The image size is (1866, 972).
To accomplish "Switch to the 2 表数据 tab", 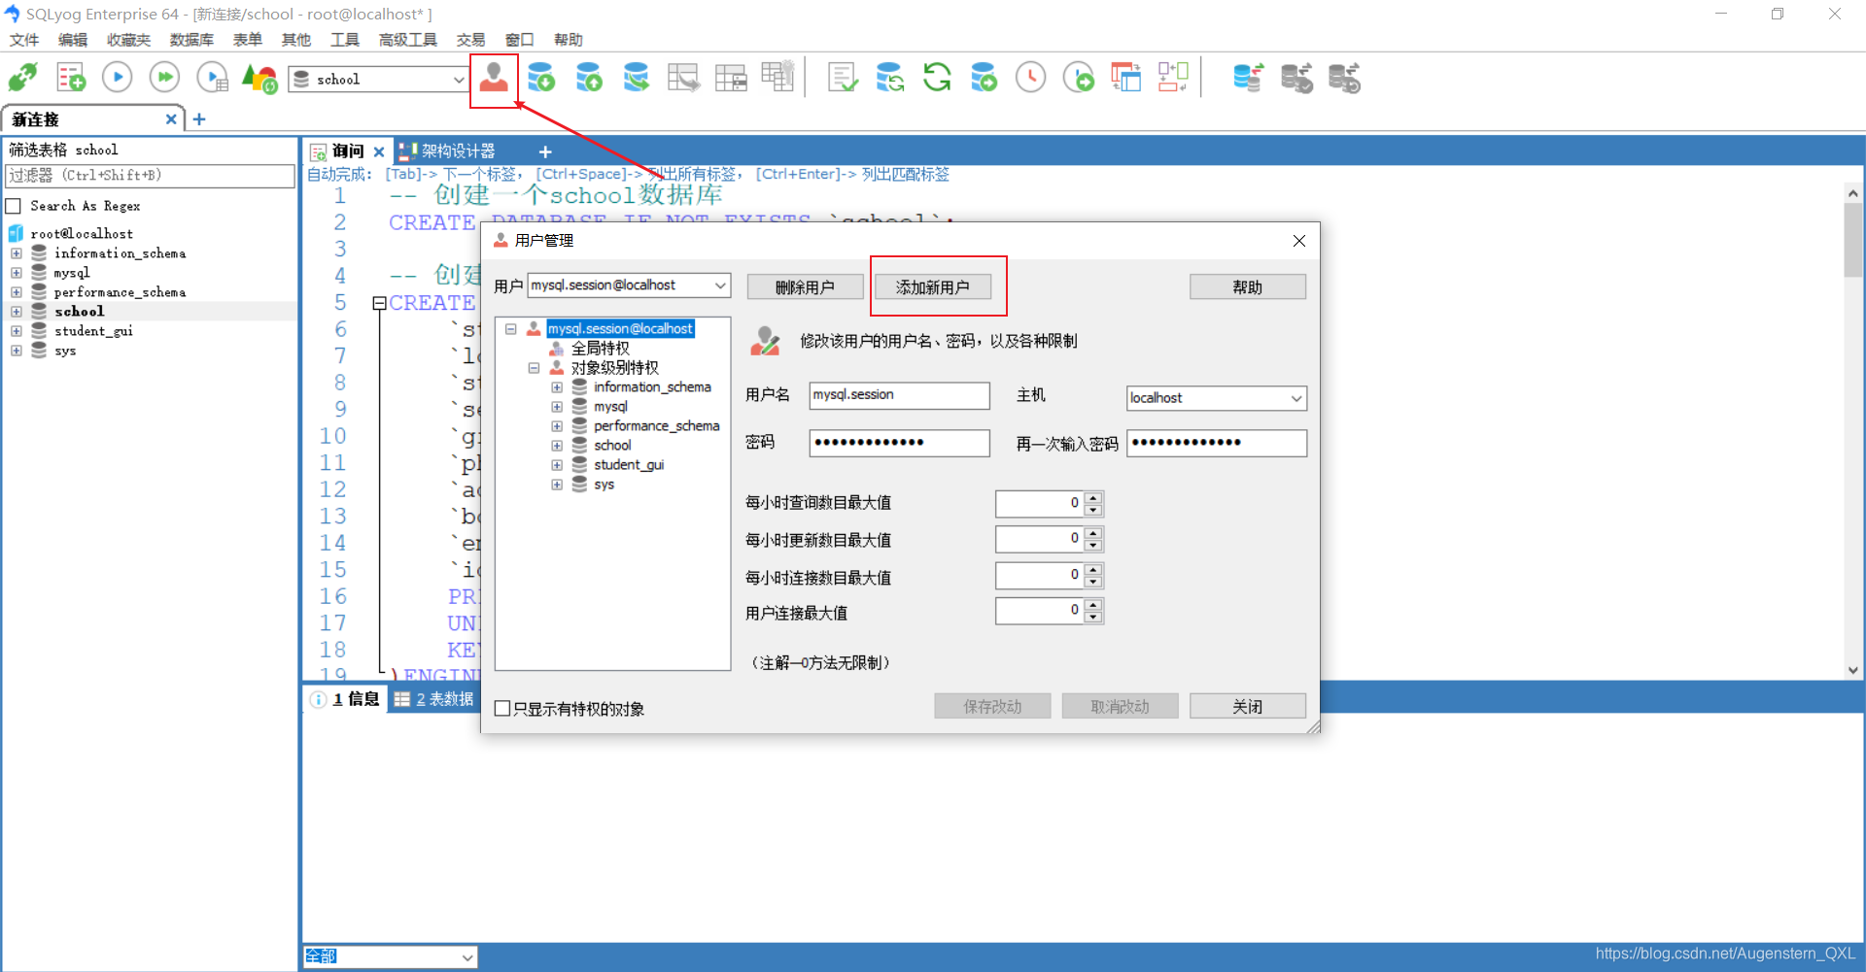I will (x=434, y=699).
